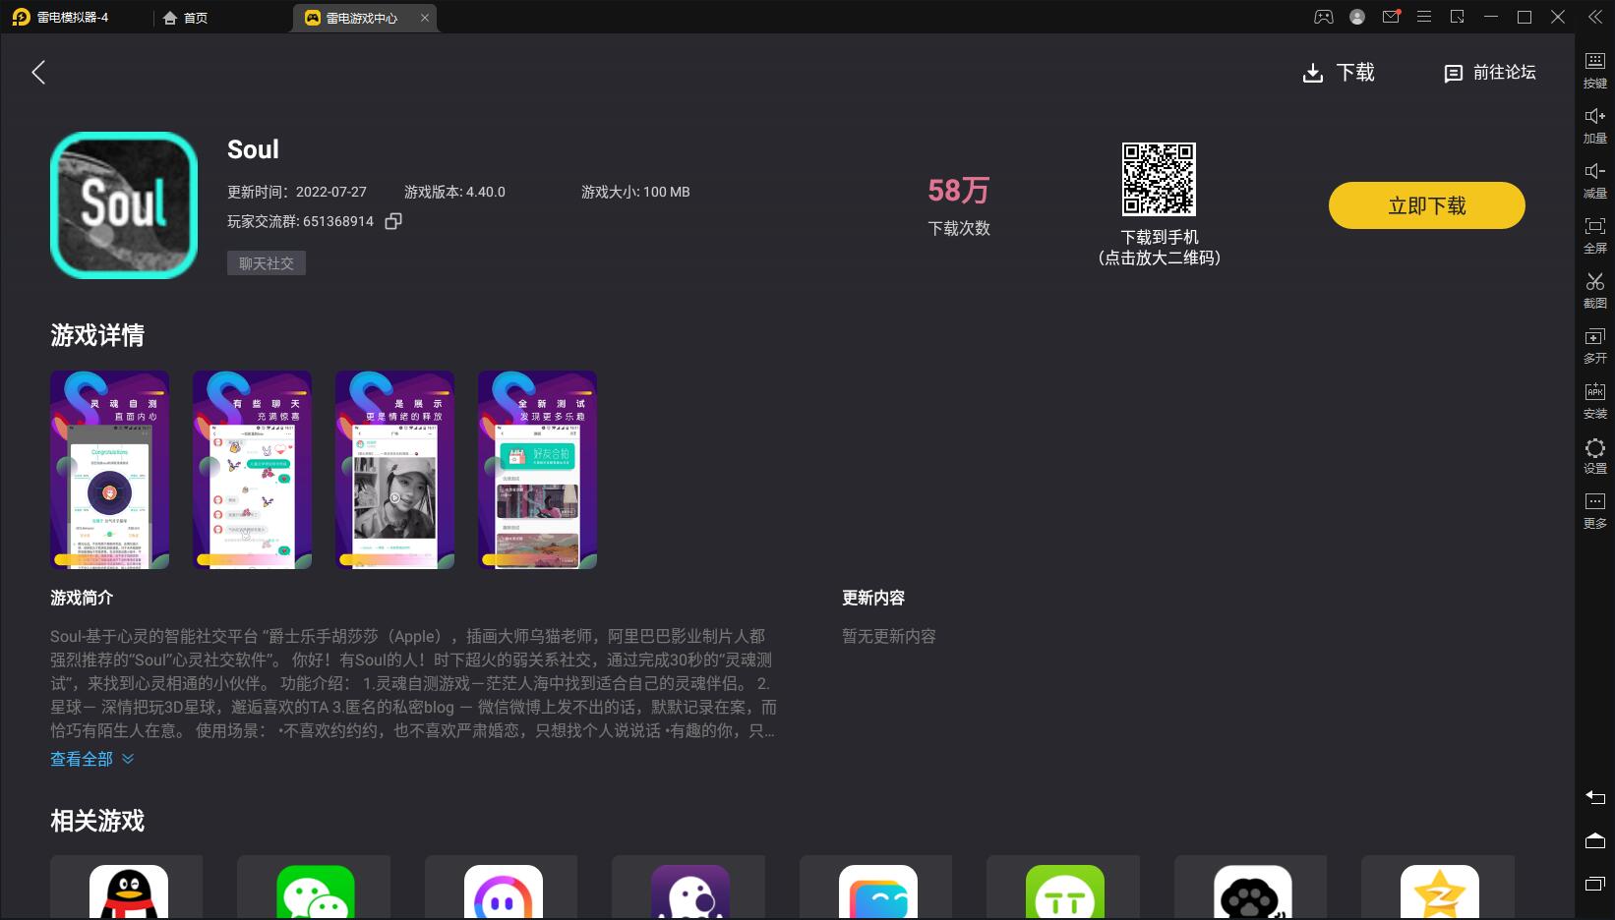Viewport: 1615px width, 920px height.
Task: Open the 是展示 screenshot thumbnail
Action: tap(395, 470)
